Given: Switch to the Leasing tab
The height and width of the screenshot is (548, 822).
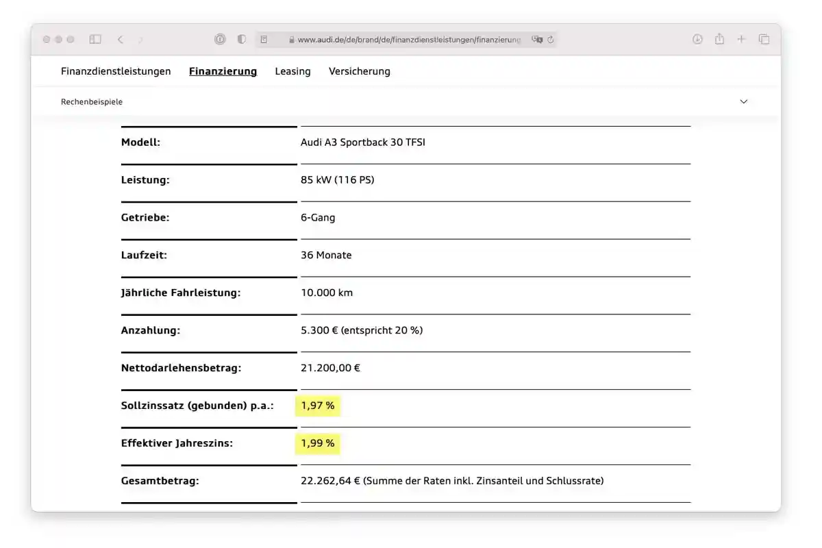Looking at the screenshot, I should [x=292, y=71].
